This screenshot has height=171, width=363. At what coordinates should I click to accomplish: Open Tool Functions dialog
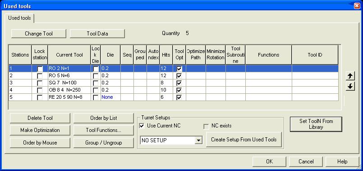(x=103, y=131)
